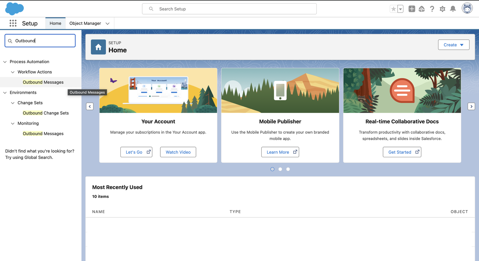Go to previous carousel slide
The height and width of the screenshot is (261, 479).
click(x=90, y=106)
